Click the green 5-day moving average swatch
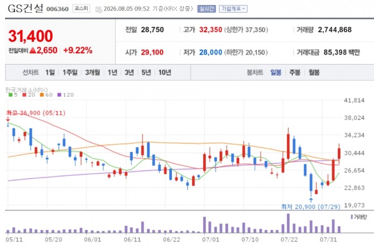Screen dimensions: 374x246 click(x=11, y=95)
